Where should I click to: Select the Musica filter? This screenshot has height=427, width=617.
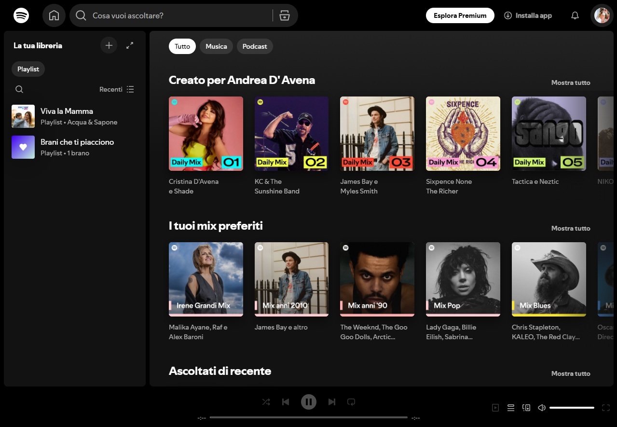coord(216,46)
